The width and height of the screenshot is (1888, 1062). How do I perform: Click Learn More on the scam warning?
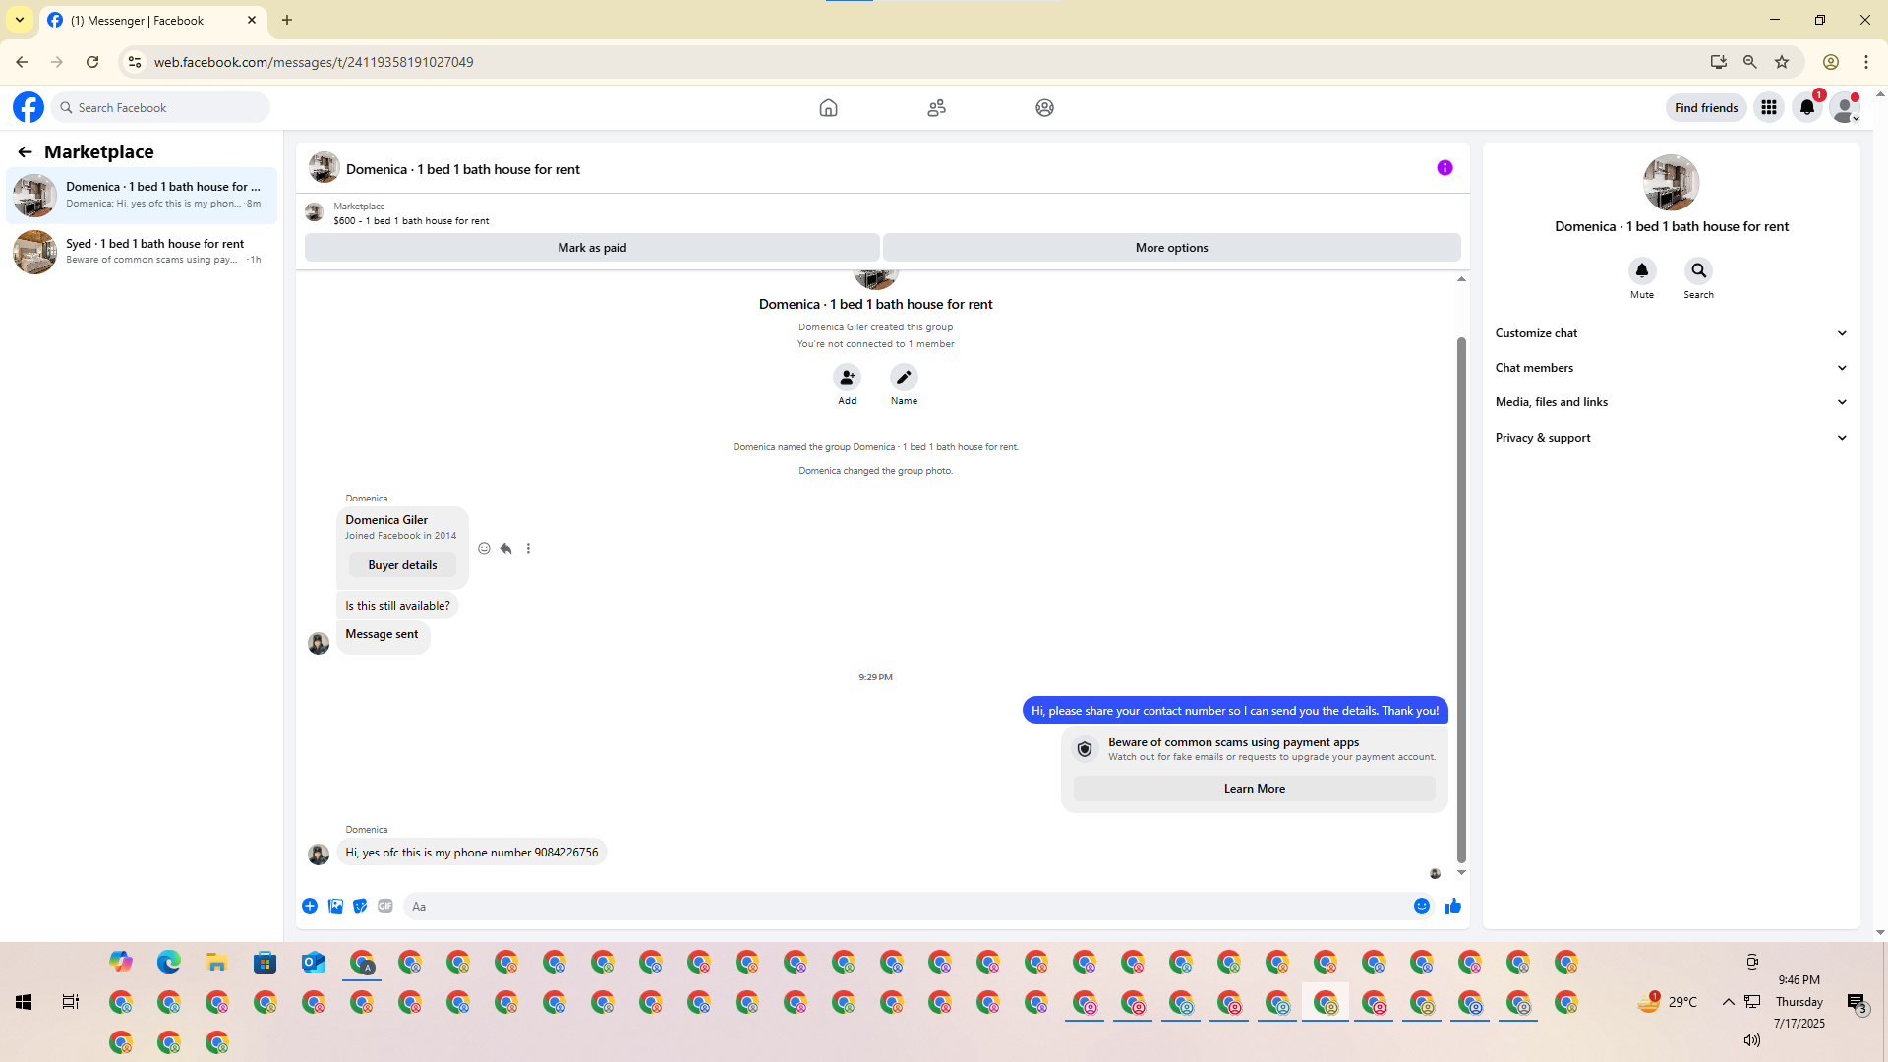point(1254,789)
